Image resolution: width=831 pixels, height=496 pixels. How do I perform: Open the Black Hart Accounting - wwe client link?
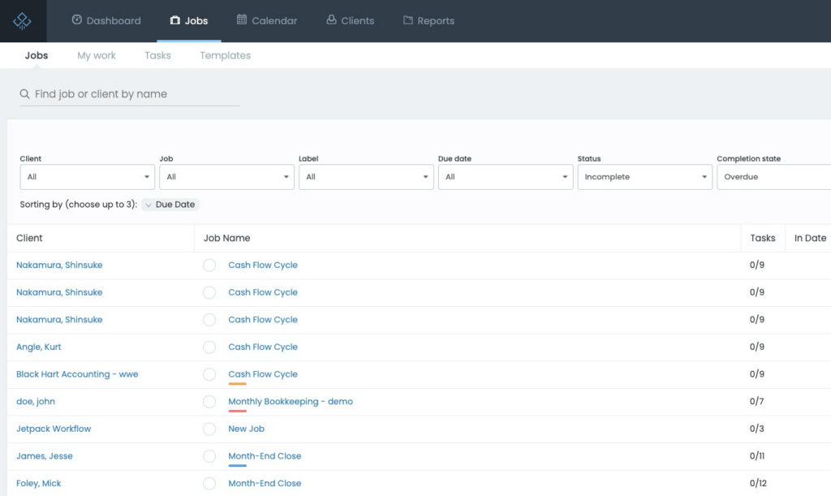pyautogui.click(x=77, y=374)
